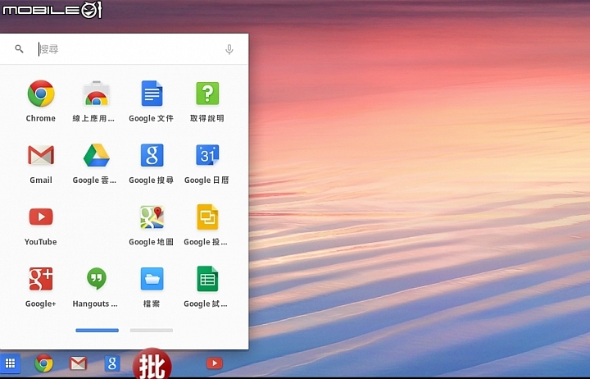Launch the Google Sheets (Google 試...) app

click(x=207, y=279)
